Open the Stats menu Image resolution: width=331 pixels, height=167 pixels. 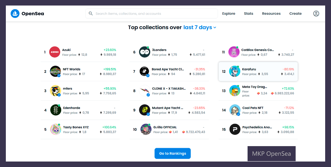coord(249,13)
